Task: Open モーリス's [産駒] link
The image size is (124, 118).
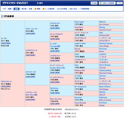Action: (8, 43)
